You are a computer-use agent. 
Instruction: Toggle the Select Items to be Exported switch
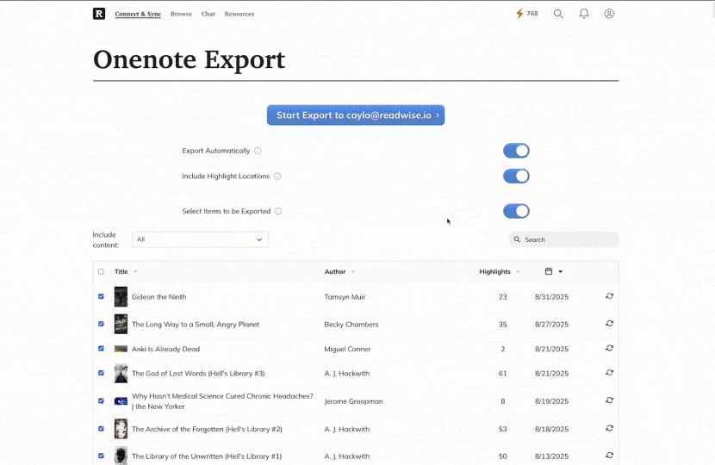coord(516,211)
